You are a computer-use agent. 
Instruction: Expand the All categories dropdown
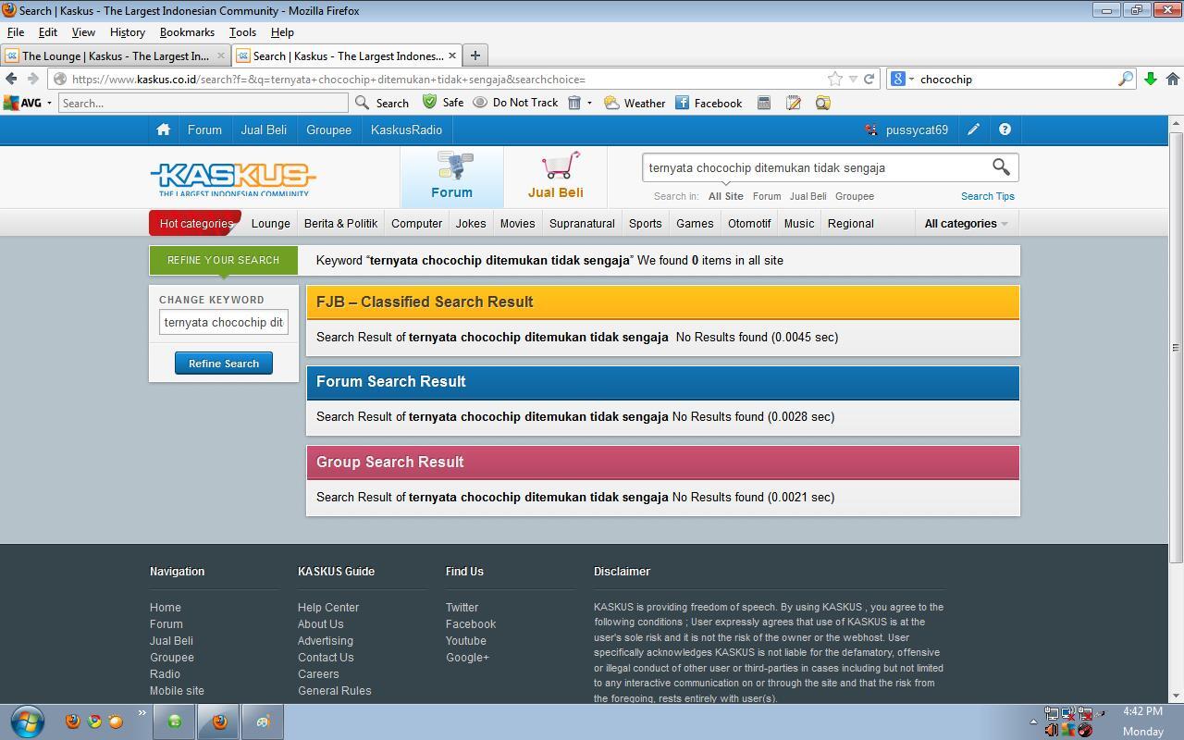[x=966, y=223]
